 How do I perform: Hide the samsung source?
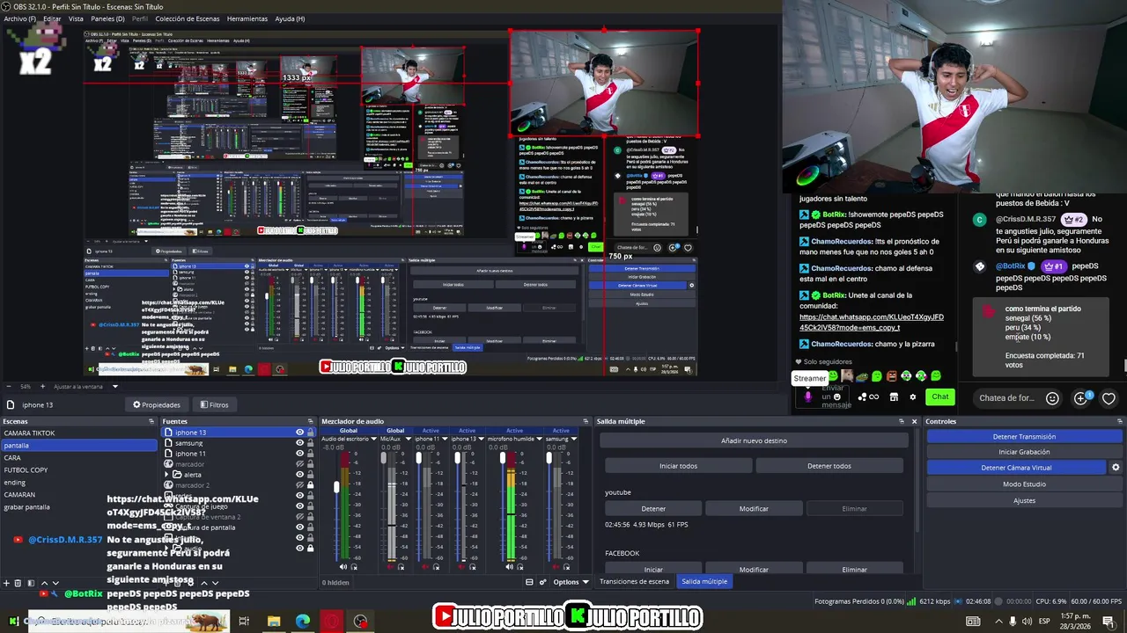(299, 443)
